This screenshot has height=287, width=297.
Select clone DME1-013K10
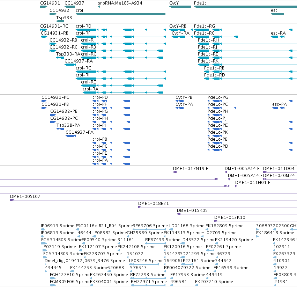point(230,217)
